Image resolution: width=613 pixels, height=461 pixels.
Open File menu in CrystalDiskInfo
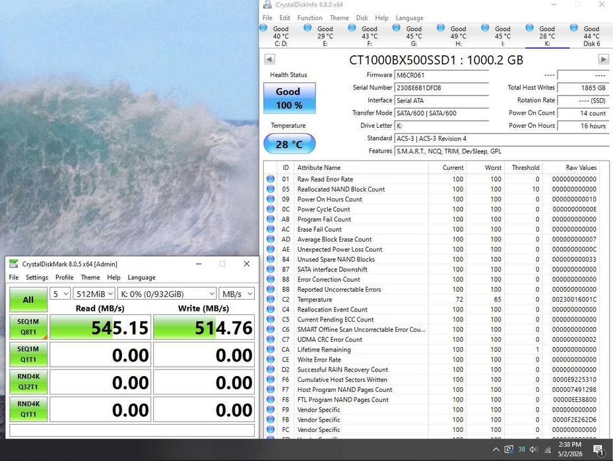pyautogui.click(x=267, y=18)
